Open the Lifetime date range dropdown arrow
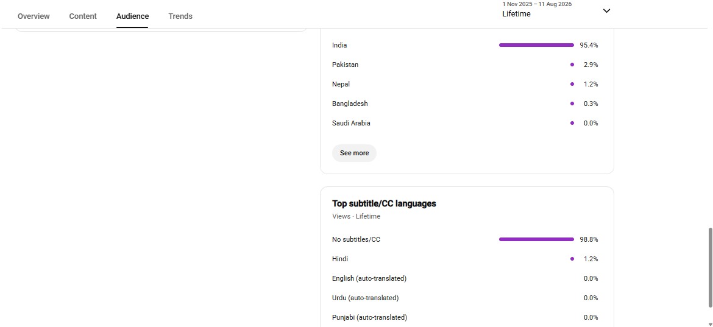 click(x=606, y=11)
